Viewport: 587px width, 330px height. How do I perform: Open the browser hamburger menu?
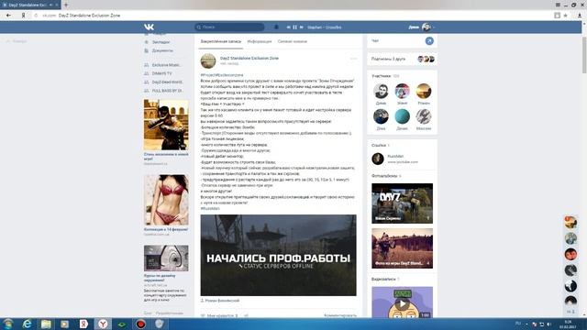(x=558, y=5)
